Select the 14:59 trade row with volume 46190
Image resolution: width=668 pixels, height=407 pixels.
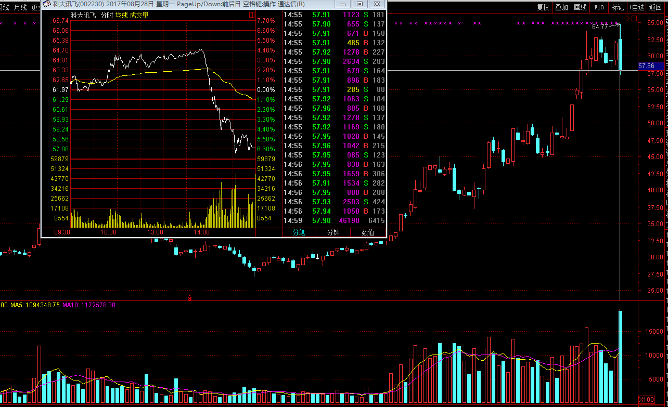(x=334, y=220)
